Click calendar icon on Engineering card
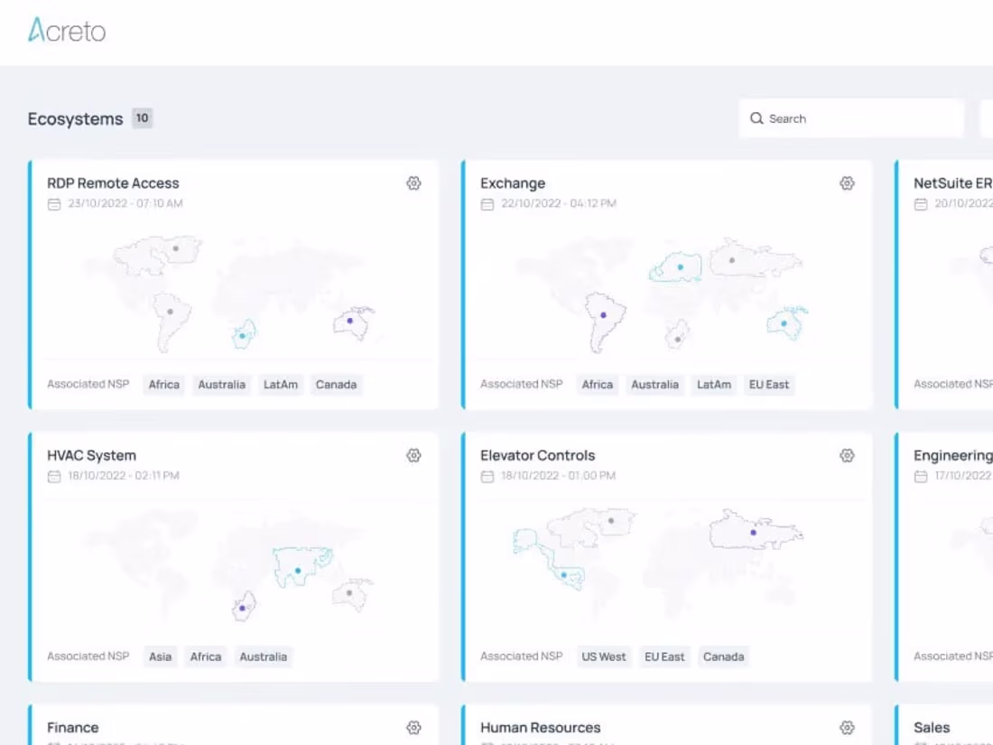Viewport: 993px width, 745px height. (920, 477)
